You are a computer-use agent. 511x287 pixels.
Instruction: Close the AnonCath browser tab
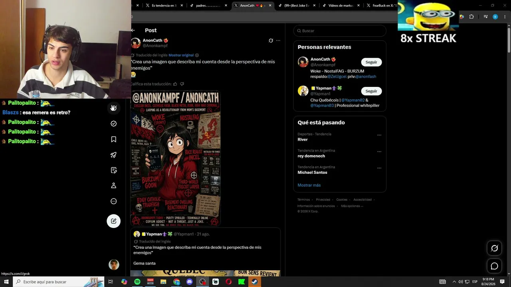[x=270, y=6]
